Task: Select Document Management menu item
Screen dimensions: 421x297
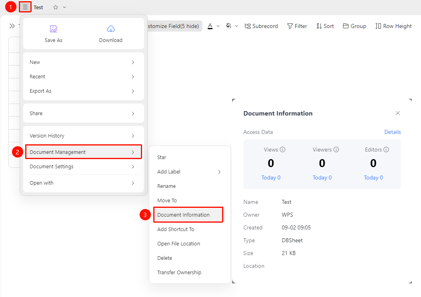Action: (x=84, y=152)
